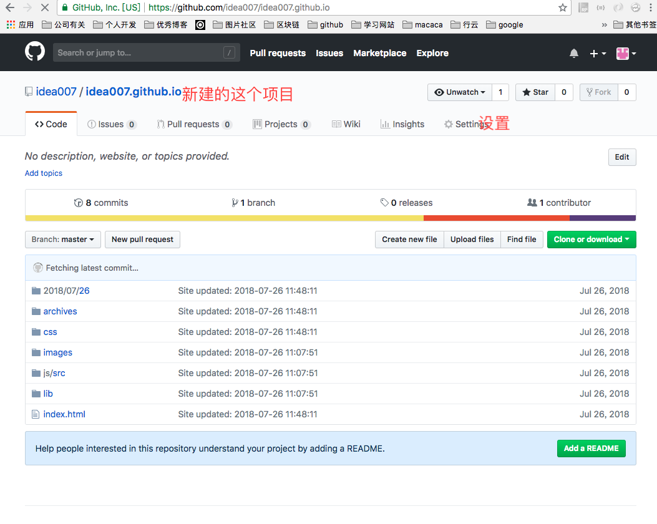Edit the repository description
This screenshot has height=524, width=657.
[622, 157]
